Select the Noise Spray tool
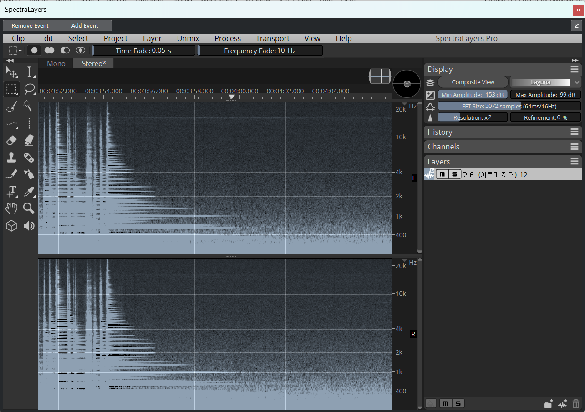 click(29, 174)
